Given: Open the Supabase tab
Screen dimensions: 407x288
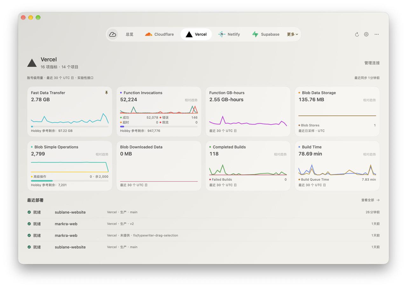Looking at the screenshot, I should click(266, 34).
